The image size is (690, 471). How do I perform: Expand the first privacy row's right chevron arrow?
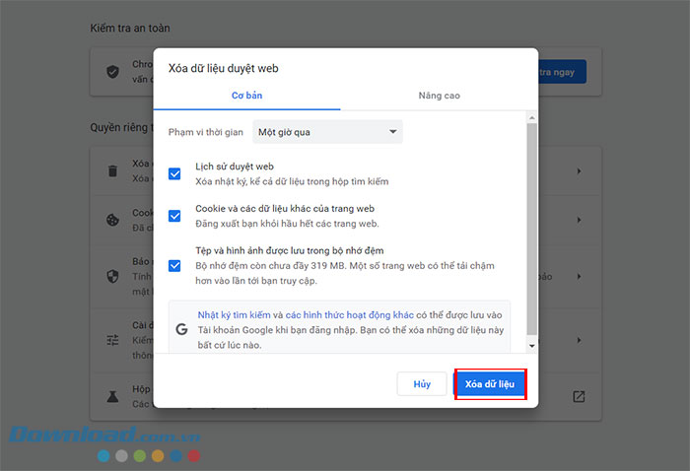[x=579, y=170]
